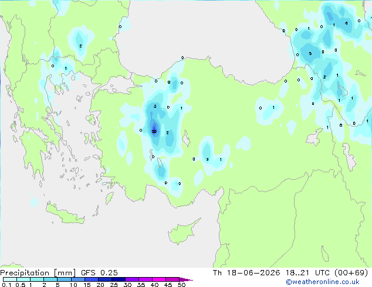Viewport: 372px width, 287px height.
Task: Pick the 10–15 mm blue legend swatch
Action: [x=77, y=279]
